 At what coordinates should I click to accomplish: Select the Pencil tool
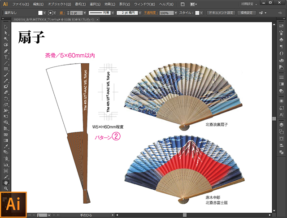coord(6,81)
